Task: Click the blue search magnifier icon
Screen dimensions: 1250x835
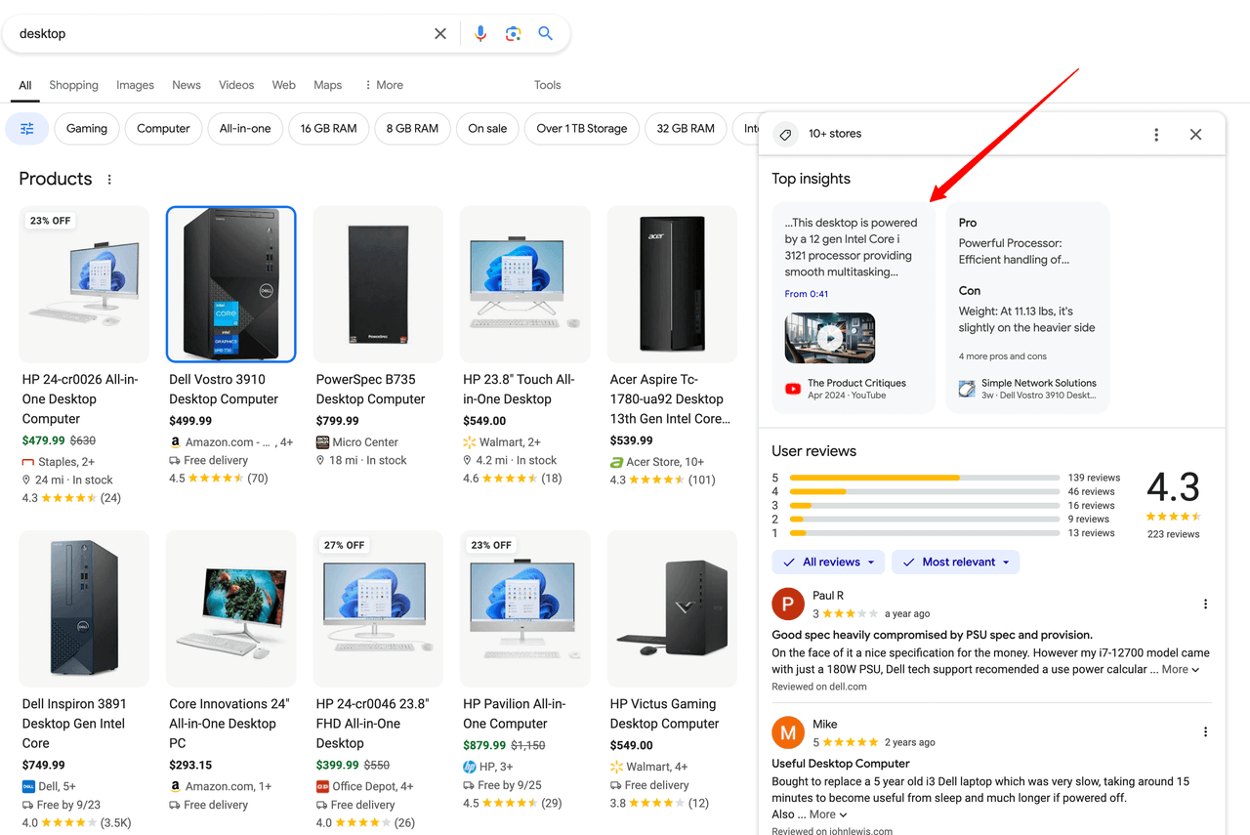Action: click(546, 34)
